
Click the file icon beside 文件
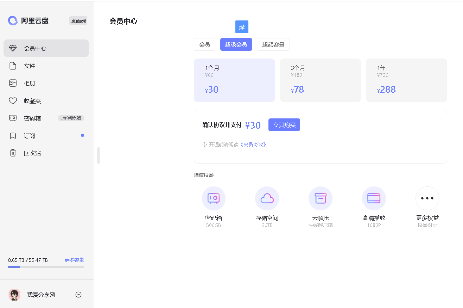[x=13, y=66]
